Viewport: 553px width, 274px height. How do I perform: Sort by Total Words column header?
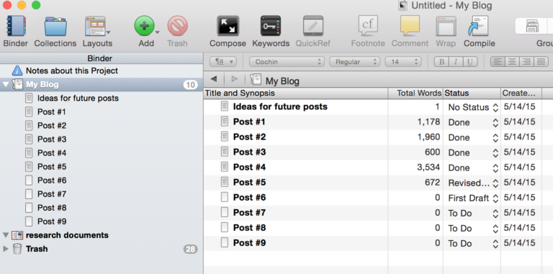click(x=415, y=93)
